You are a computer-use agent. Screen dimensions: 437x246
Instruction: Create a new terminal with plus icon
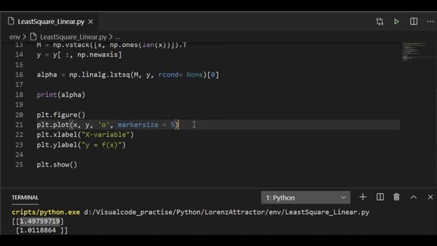point(363,197)
